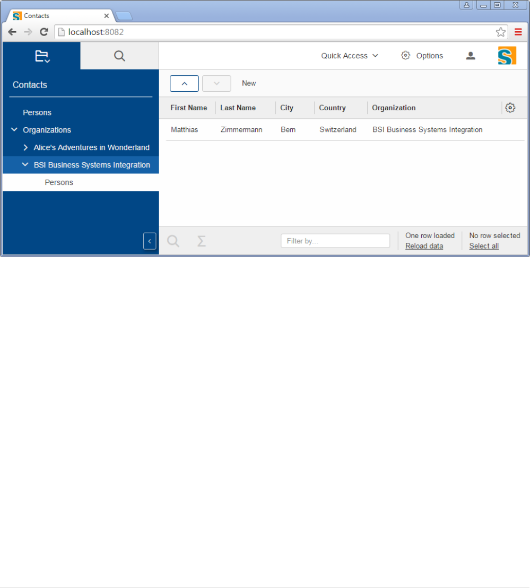Open the Quick Access dropdown
This screenshot has width=530, height=588.
tap(350, 56)
